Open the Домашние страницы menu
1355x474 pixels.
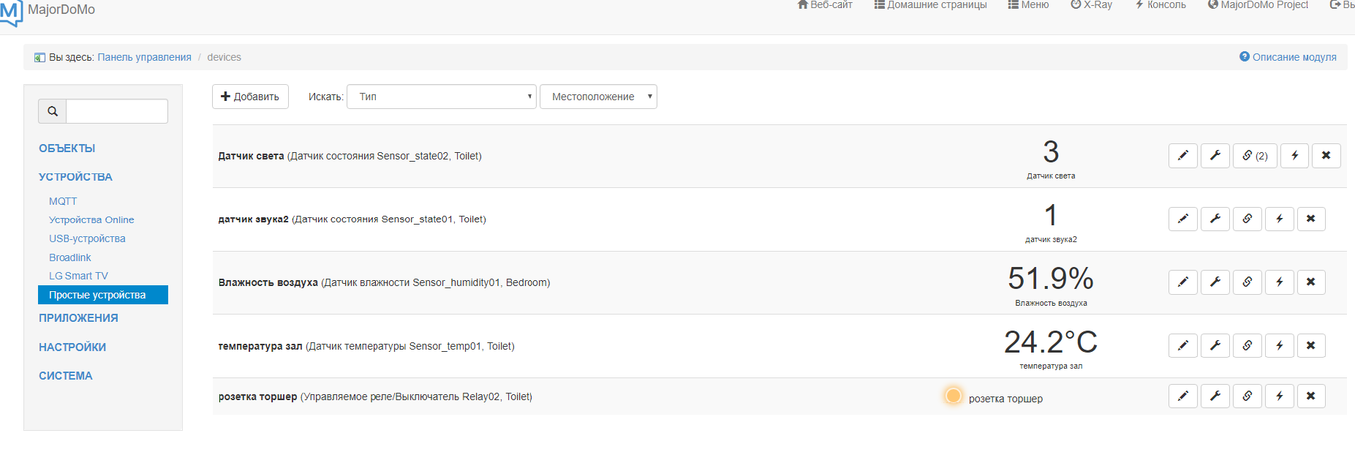[x=930, y=5]
